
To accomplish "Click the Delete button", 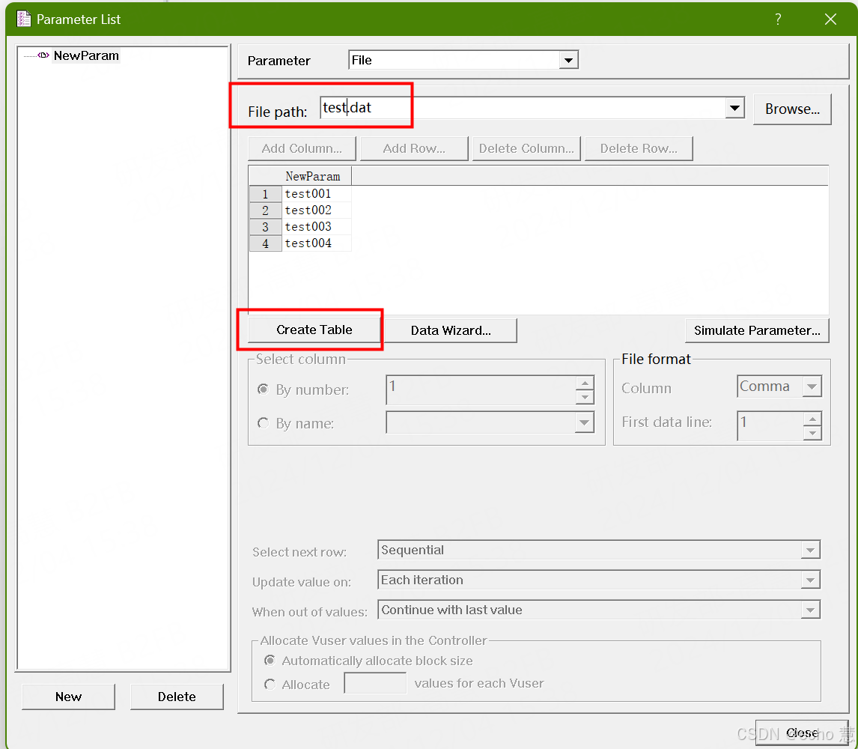I will 177,697.
